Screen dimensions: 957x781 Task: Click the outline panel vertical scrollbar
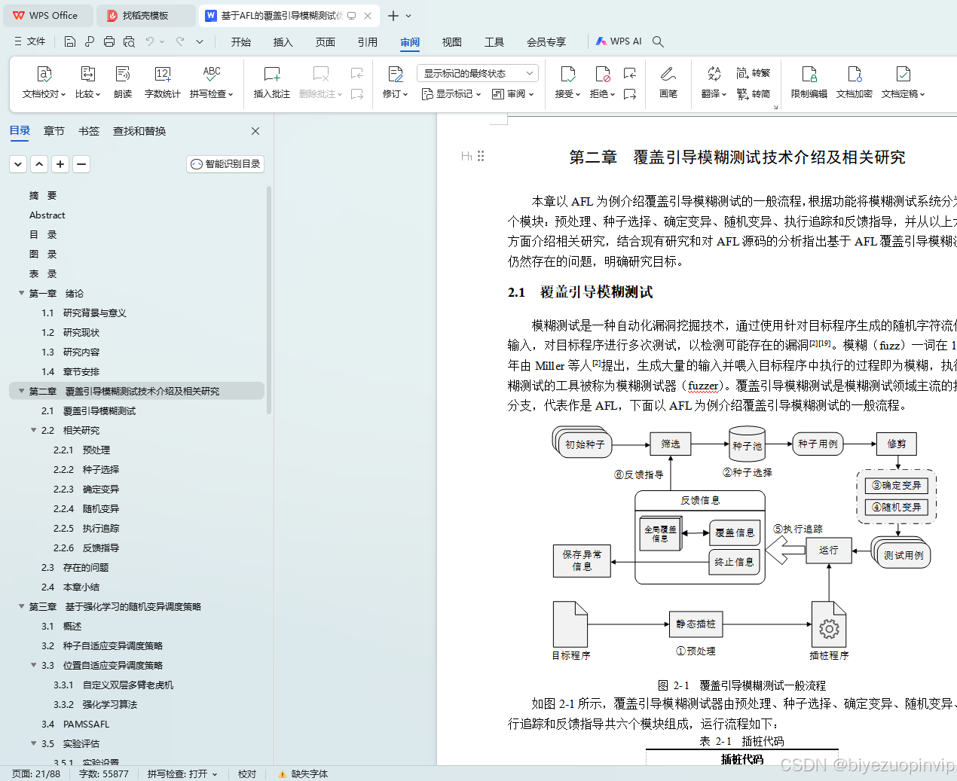coord(269,301)
